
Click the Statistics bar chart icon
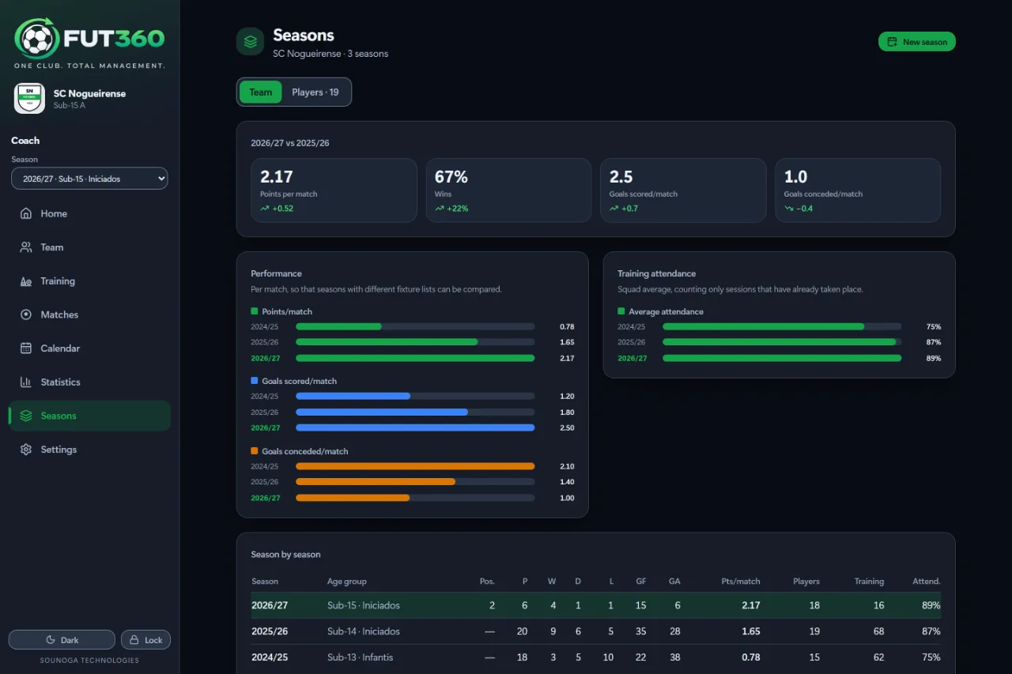[x=26, y=382]
